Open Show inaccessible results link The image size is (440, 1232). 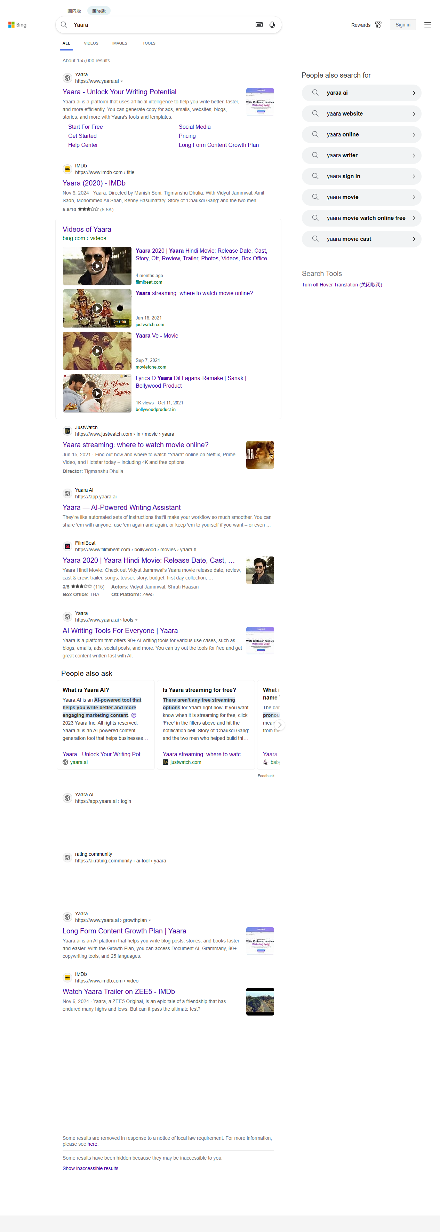coord(90,1168)
